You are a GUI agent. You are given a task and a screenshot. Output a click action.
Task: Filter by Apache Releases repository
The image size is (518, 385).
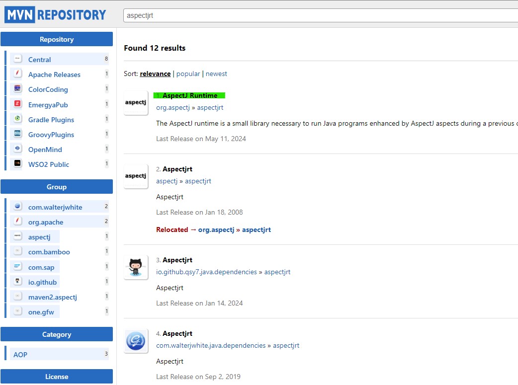coord(54,75)
